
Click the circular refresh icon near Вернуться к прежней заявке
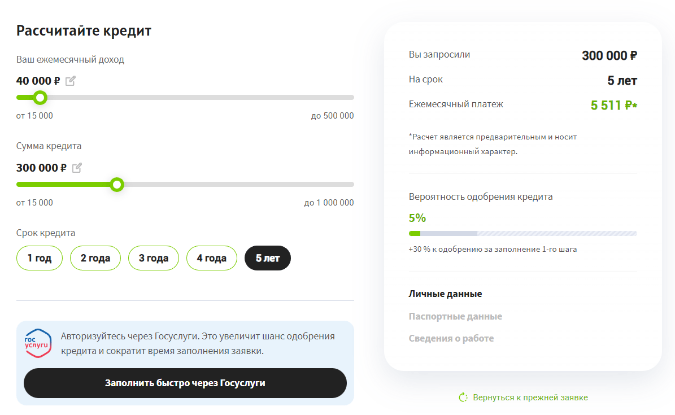click(x=463, y=397)
